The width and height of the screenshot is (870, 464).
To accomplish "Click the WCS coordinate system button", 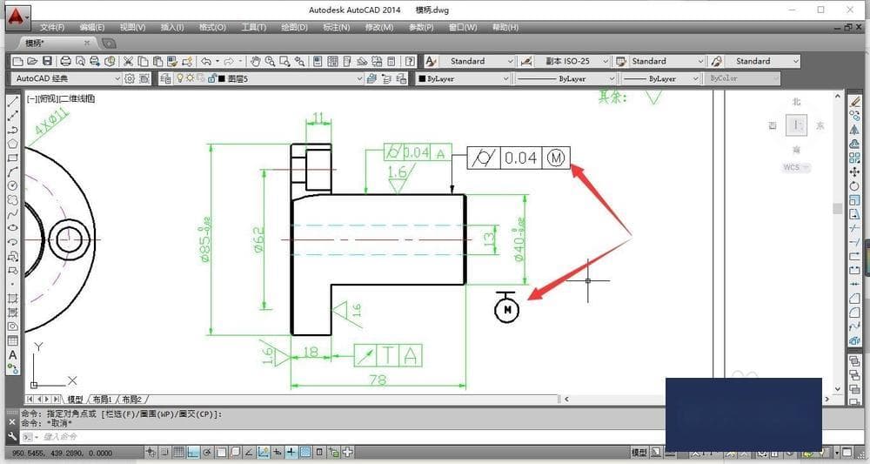I will 796,167.
